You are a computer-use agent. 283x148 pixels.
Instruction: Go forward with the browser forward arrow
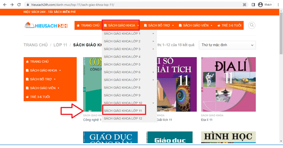[12, 5]
